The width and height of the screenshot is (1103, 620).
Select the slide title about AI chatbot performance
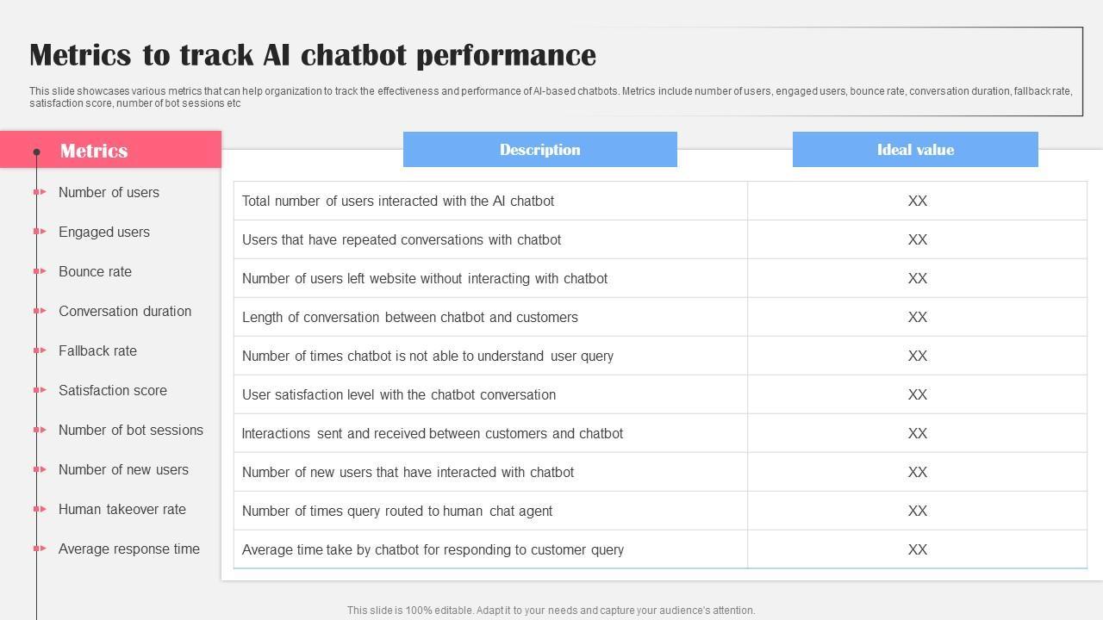[313, 55]
